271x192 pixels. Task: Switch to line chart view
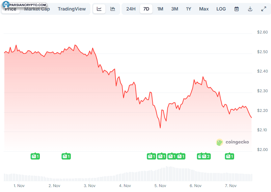pyautogui.click(x=99, y=9)
